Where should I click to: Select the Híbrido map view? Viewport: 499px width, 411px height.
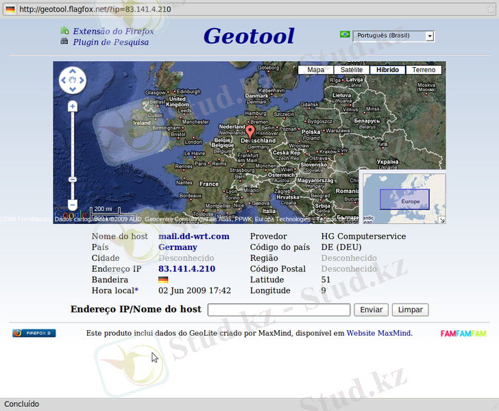pyautogui.click(x=388, y=70)
